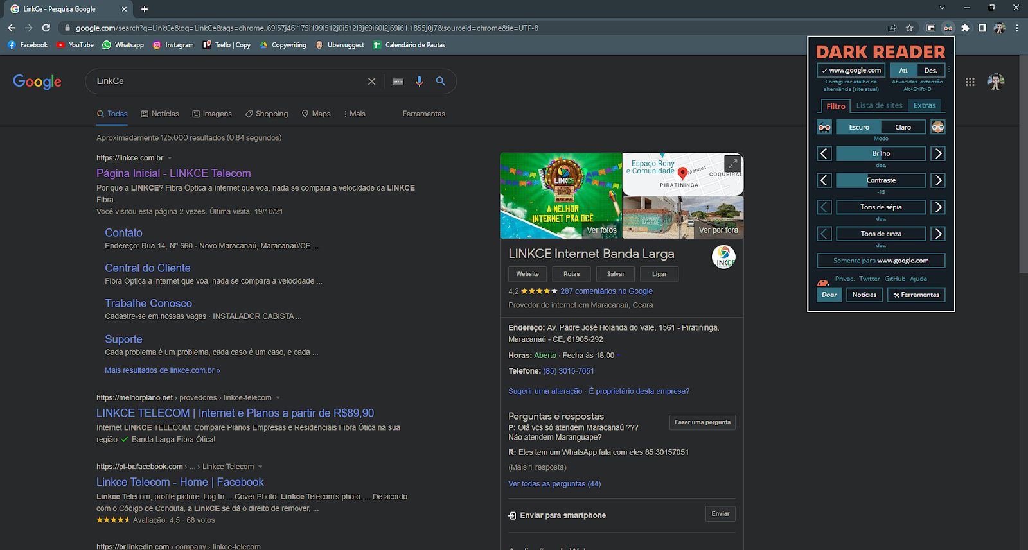The height and width of the screenshot is (550, 1028).
Task: Click the Website button in knowledge panel
Action: 527,274
